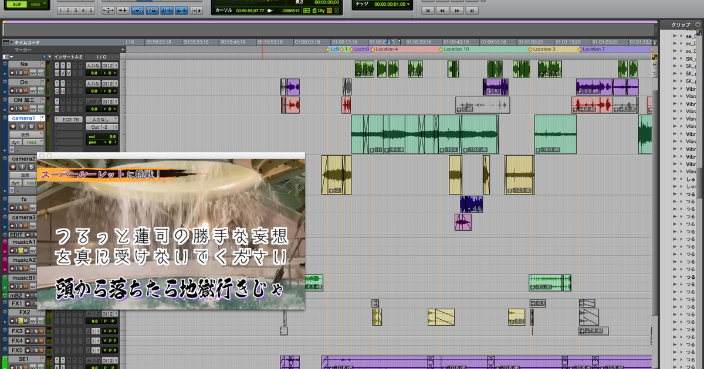704x369 pixels.
Task: Mute the ON 加工 track
Action: coord(26,109)
